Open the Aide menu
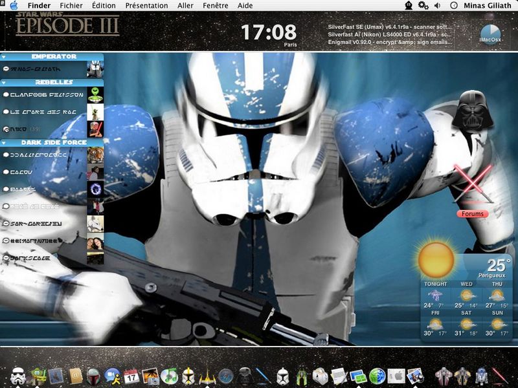Image resolution: width=518 pixels, height=388 pixels. (245, 6)
